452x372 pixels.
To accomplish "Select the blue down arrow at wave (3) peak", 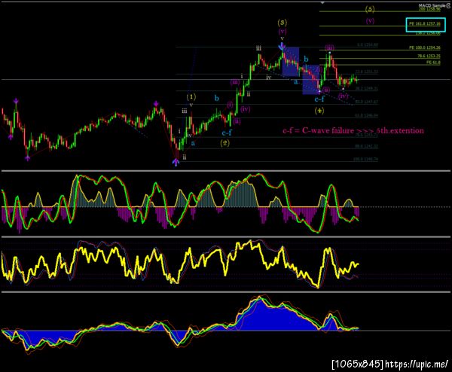I will 282,46.
